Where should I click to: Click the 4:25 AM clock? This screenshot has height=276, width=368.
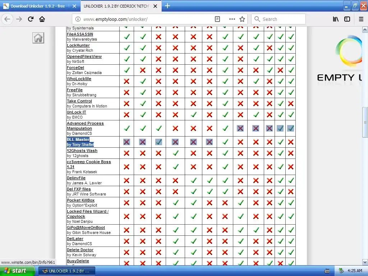(x=355, y=271)
